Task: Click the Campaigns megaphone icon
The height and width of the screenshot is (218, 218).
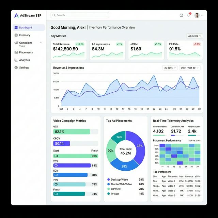Action: [x=16, y=43]
